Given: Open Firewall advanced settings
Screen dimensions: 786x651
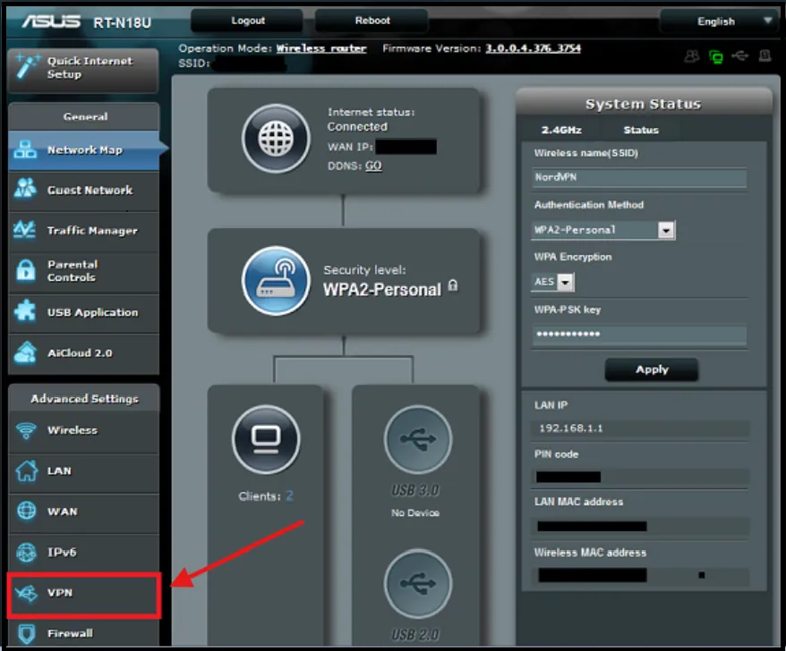Looking at the screenshot, I should point(84,633).
